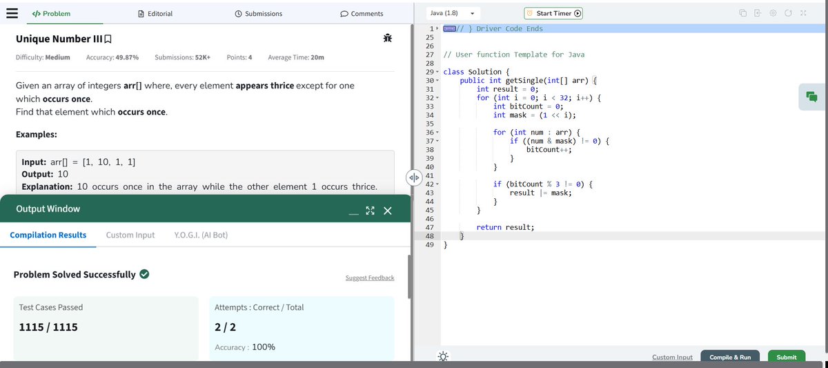Click the bug report icon

(x=388, y=38)
